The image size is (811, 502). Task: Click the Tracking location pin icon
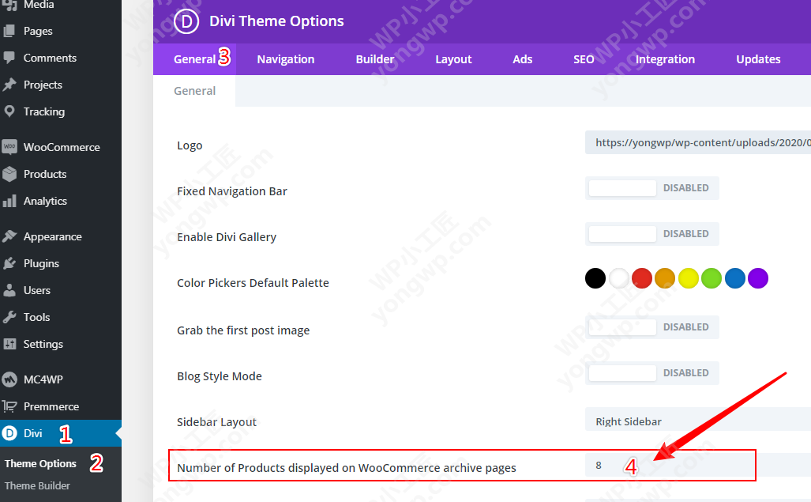pos(9,111)
